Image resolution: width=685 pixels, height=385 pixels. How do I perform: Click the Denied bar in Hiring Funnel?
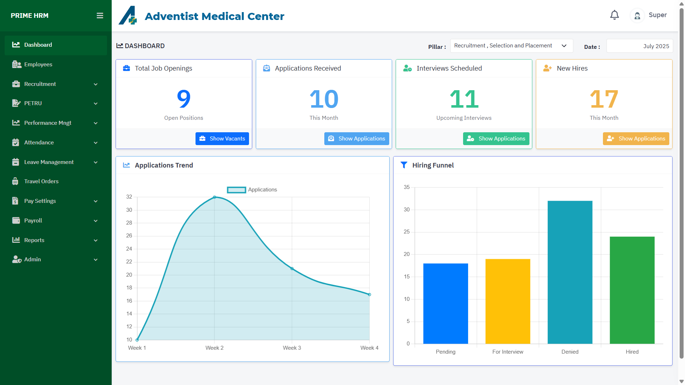[570, 272]
